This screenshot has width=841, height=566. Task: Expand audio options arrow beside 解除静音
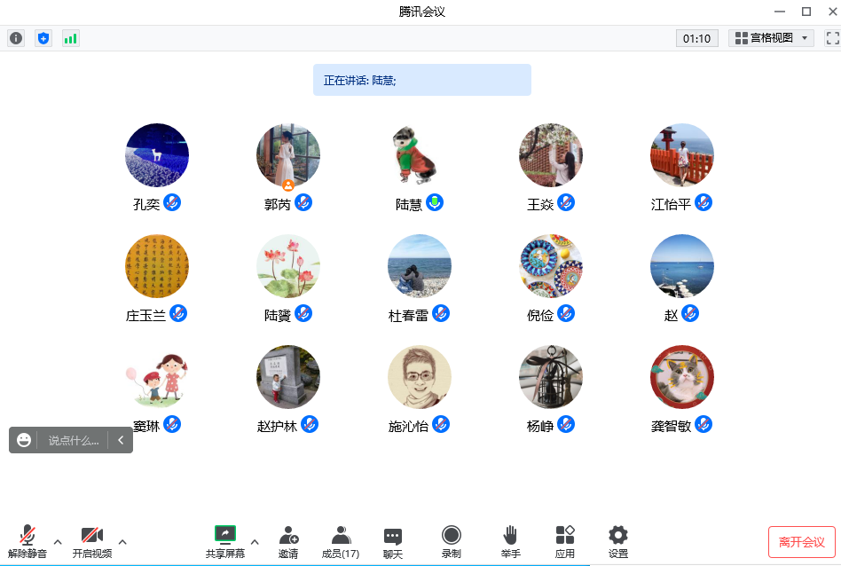(58, 542)
